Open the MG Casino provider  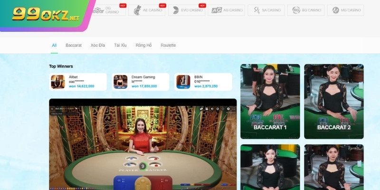point(346,10)
